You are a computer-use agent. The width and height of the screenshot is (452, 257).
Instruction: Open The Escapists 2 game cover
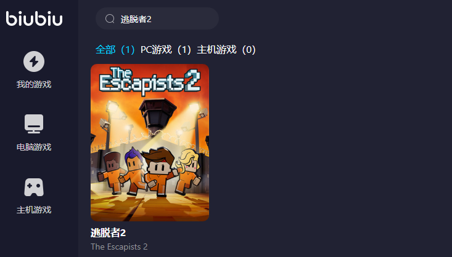click(x=150, y=143)
